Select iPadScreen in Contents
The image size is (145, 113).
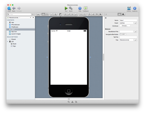coord(21,27)
